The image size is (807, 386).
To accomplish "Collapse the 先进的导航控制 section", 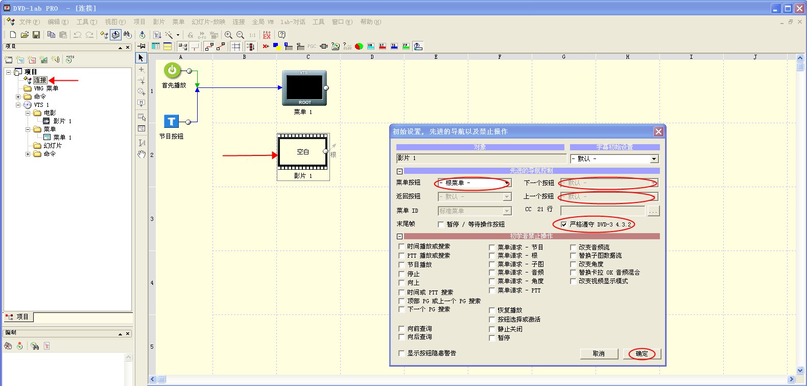I will (399, 171).
